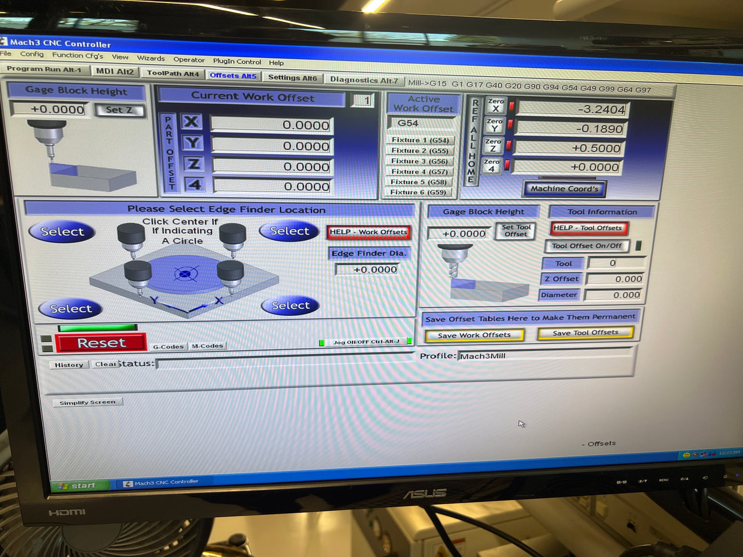Viewport: 743px width, 557px height.
Task: Open the File menu
Action: click(x=6, y=53)
